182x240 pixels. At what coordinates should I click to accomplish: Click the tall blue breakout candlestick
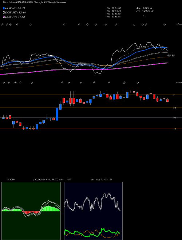[x=57, y=114]
